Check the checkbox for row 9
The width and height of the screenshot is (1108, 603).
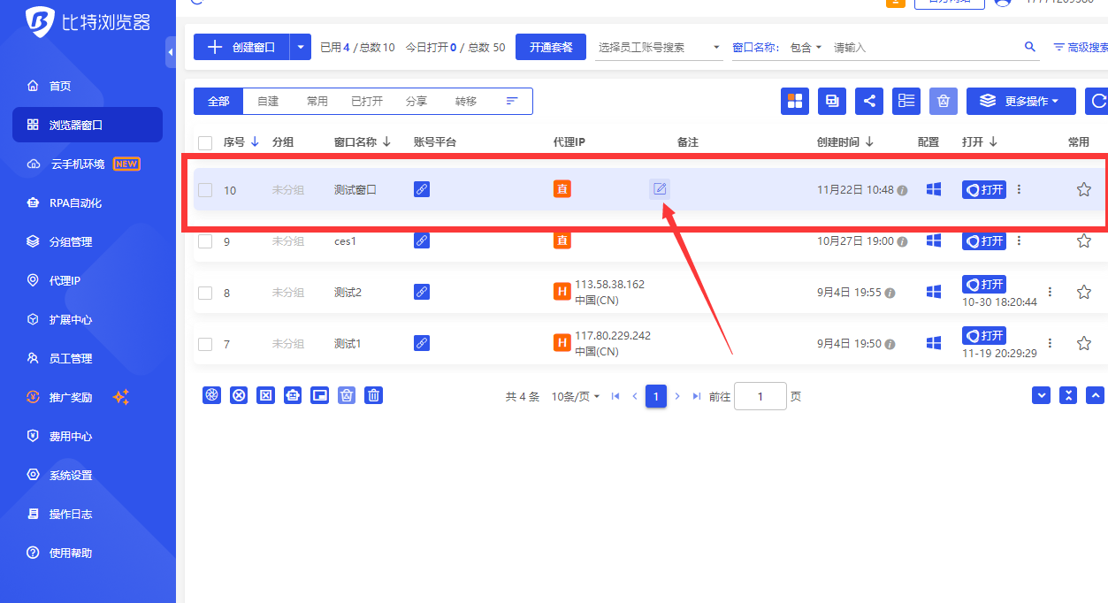[x=205, y=240]
